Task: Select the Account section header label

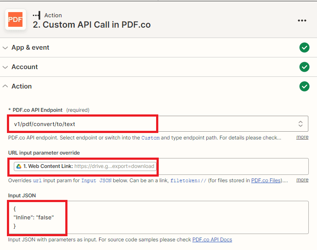Action: point(25,67)
